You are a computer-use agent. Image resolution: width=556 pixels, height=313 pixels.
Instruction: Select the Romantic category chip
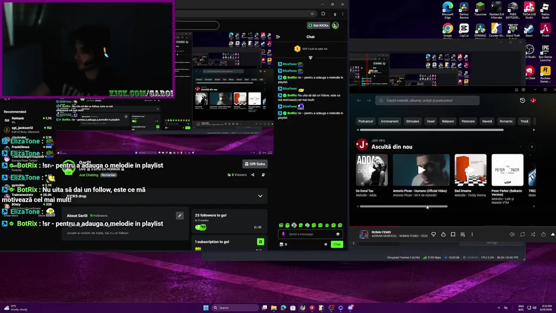pyautogui.click(x=506, y=121)
